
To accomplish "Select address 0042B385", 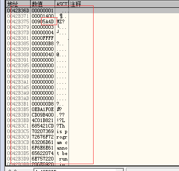I will pos(18,43).
